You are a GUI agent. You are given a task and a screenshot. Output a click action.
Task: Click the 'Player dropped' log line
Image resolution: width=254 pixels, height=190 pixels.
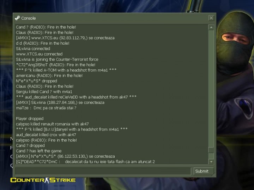coord(30,119)
